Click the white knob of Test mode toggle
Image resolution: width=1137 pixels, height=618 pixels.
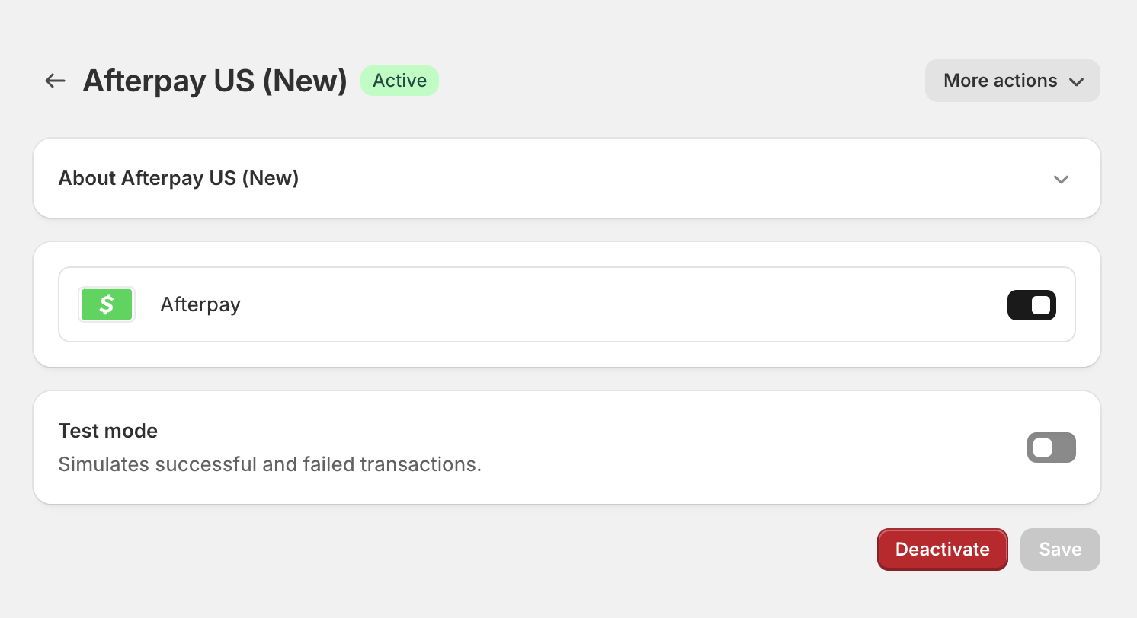pos(1043,448)
